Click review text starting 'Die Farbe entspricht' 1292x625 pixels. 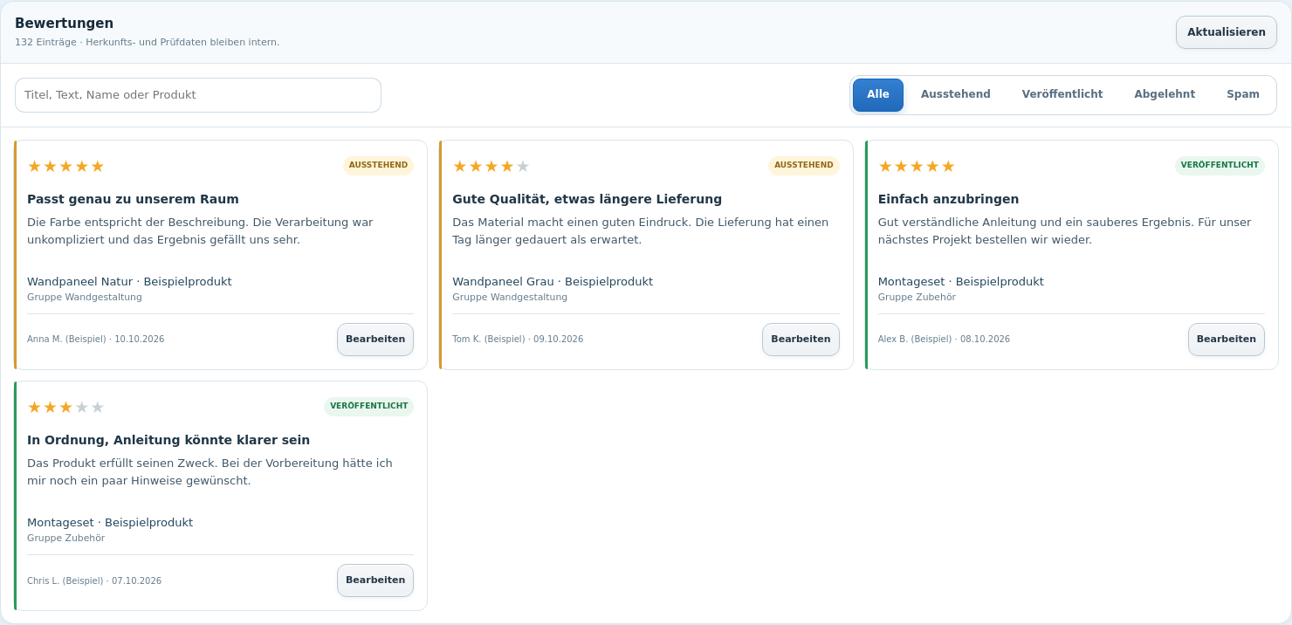click(x=200, y=231)
